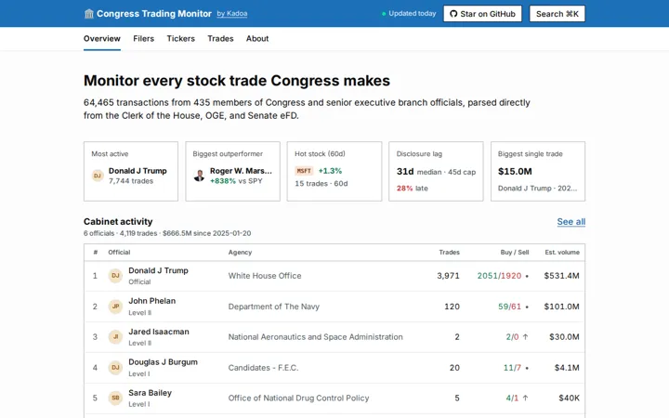This screenshot has height=418, width=669.
Task: Go to the Tickers tab
Action: [x=181, y=38]
